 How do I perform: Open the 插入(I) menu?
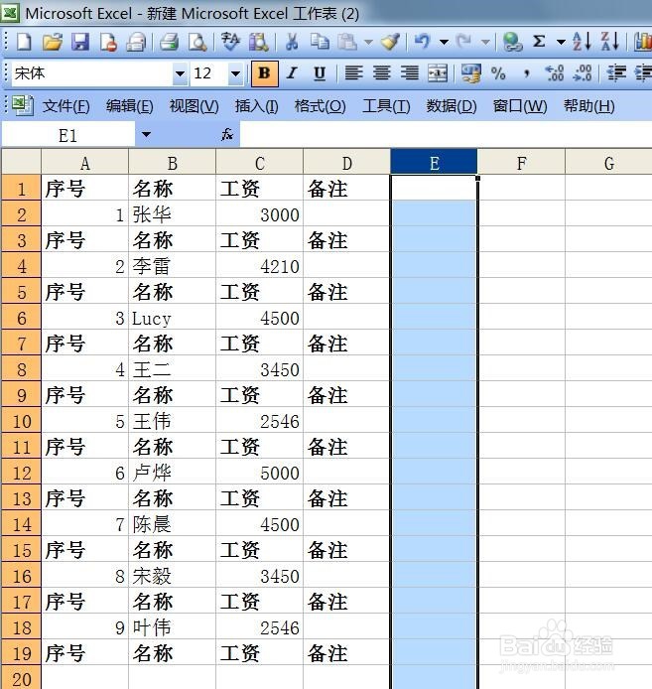pyautogui.click(x=256, y=106)
